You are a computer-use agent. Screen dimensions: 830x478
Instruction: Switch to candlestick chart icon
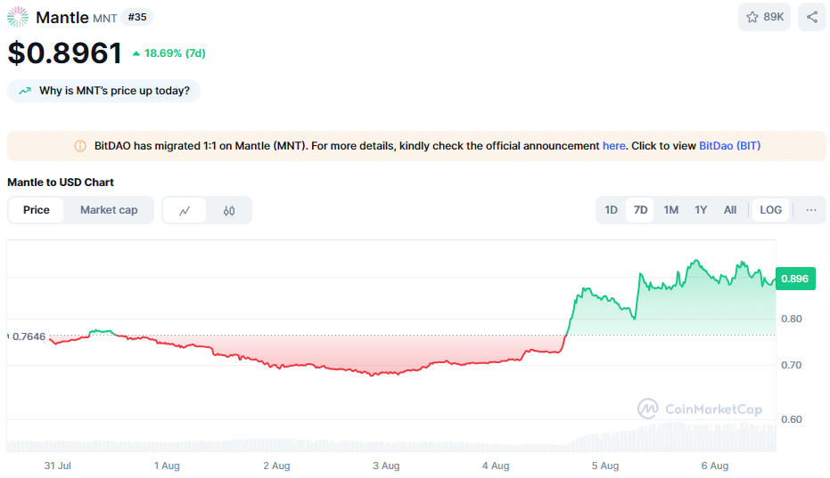[228, 210]
